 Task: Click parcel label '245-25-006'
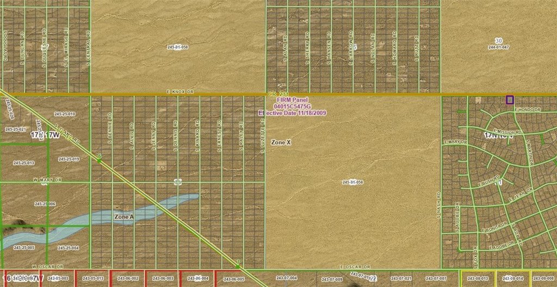tap(45, 204)
